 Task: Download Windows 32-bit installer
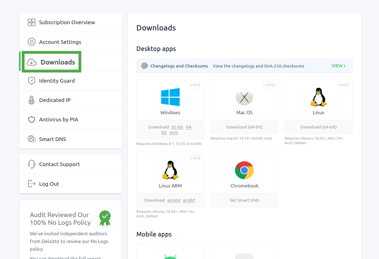click(177, 127)
